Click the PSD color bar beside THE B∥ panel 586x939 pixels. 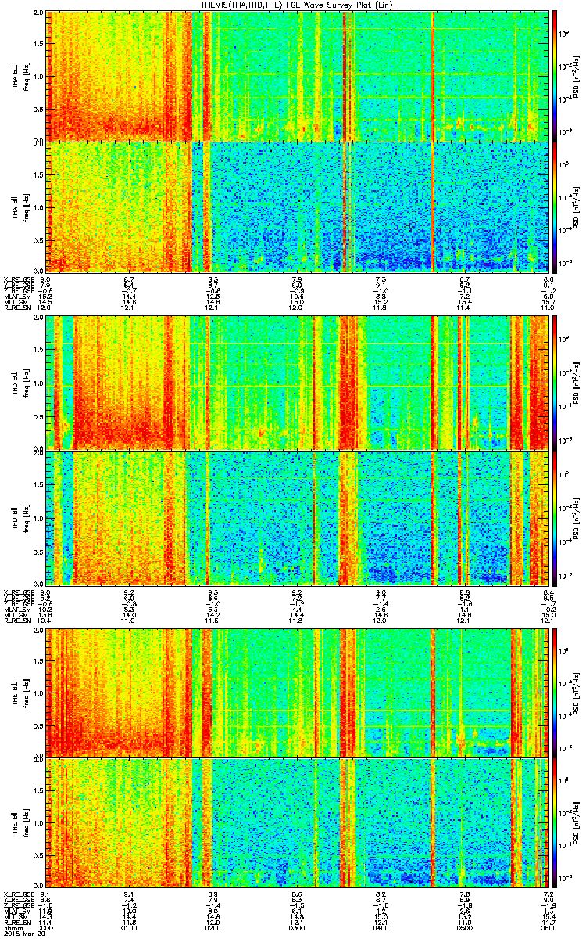(555, 822)
